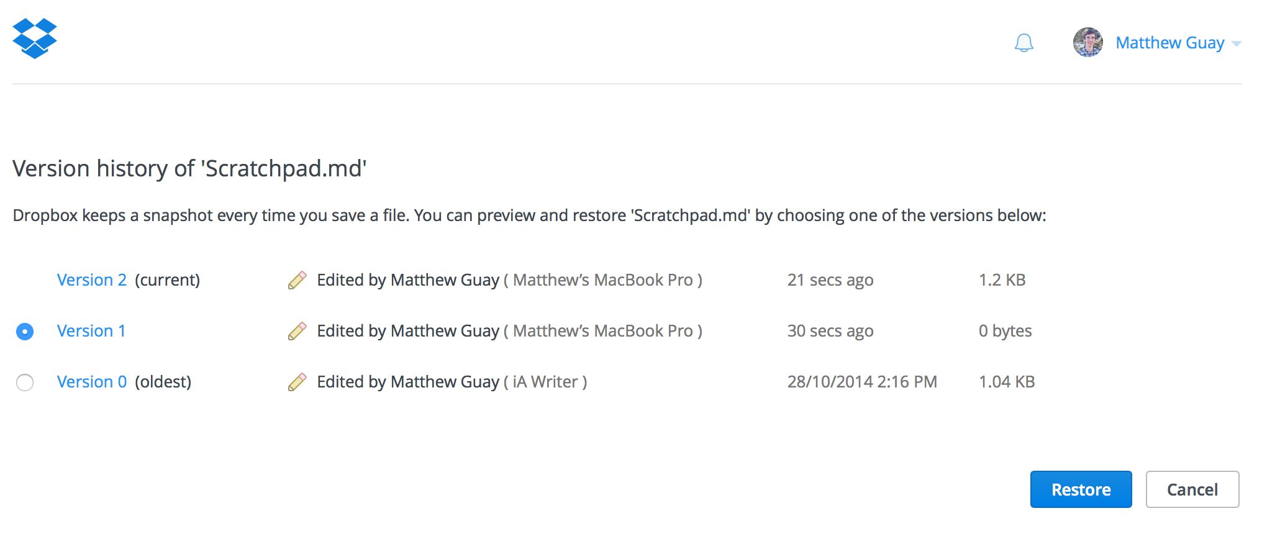This screenshot has height=539, width=1262.
Task: Click the Dropbox logo icon
Action: (35, 38)
